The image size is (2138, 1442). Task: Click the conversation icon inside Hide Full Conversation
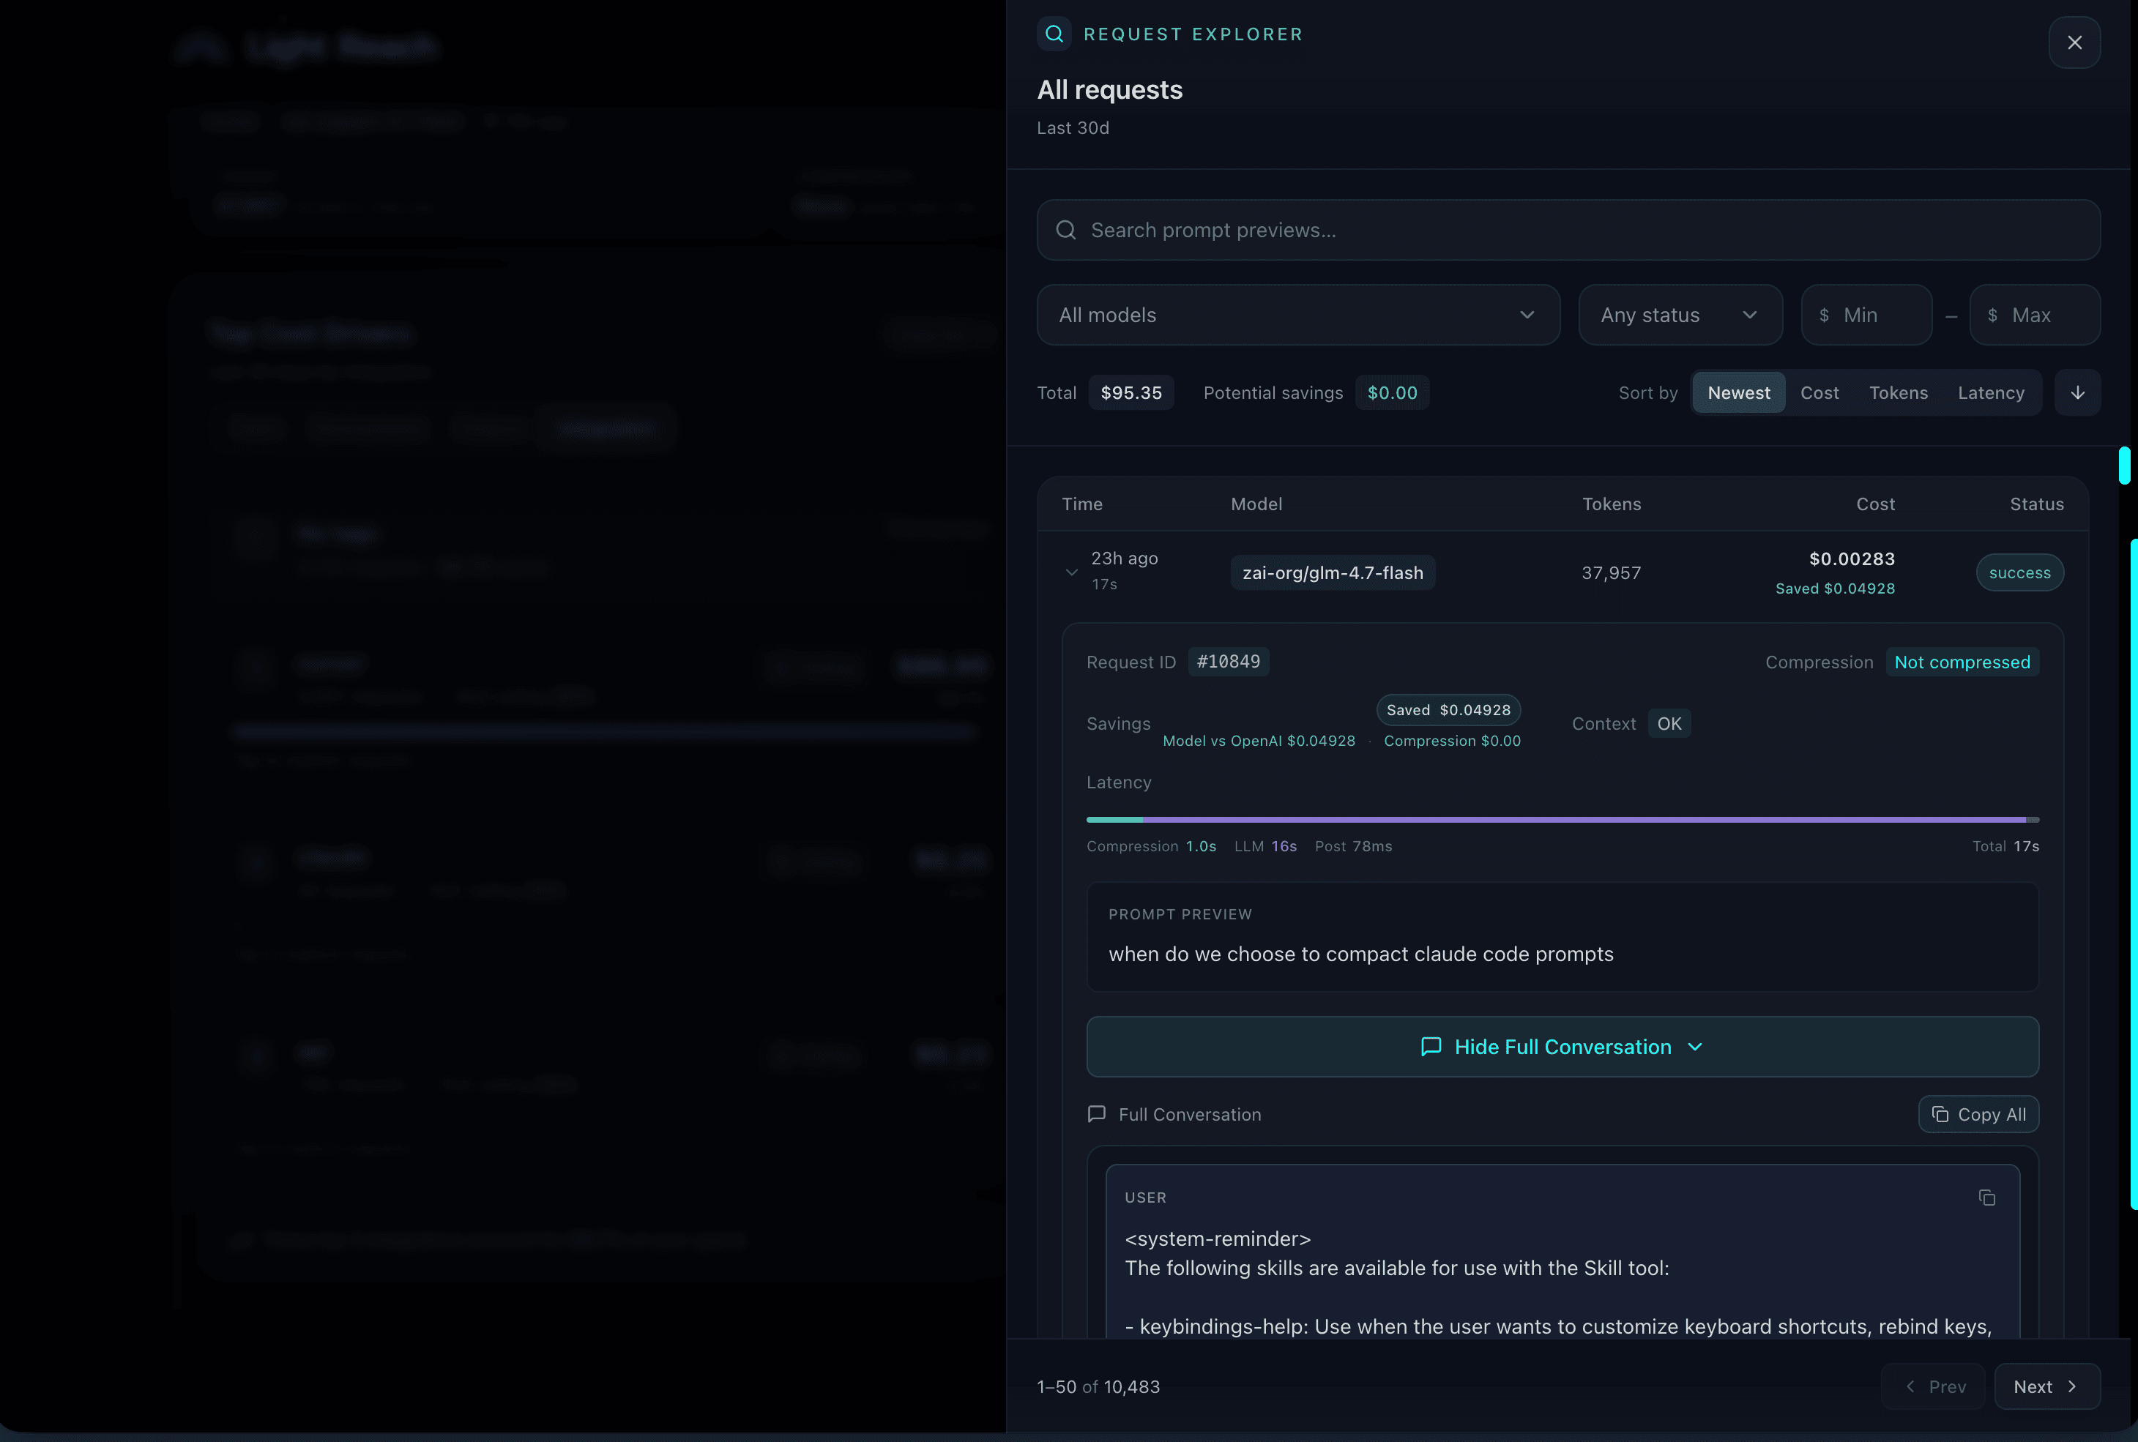[1432, 1047]
